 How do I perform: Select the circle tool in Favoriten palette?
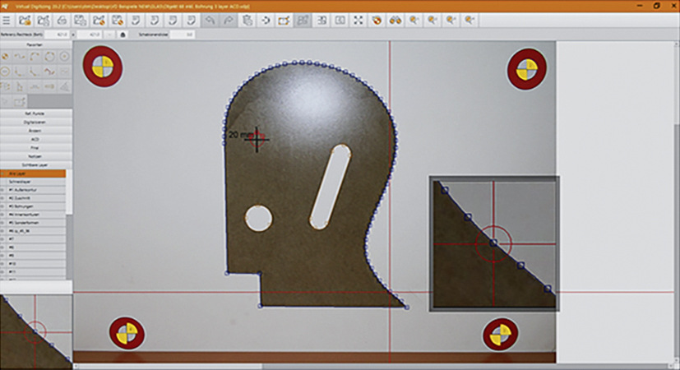[49, 58]
